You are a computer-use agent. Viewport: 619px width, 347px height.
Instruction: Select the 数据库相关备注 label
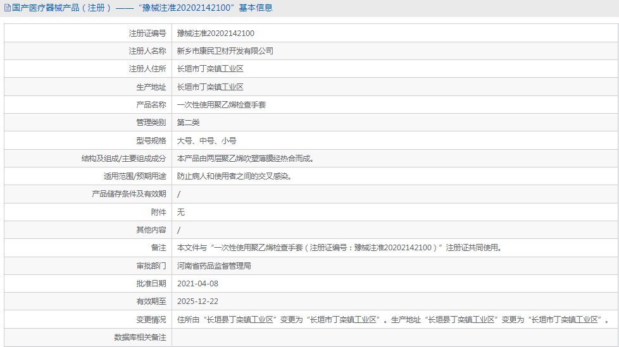point(140,337)
